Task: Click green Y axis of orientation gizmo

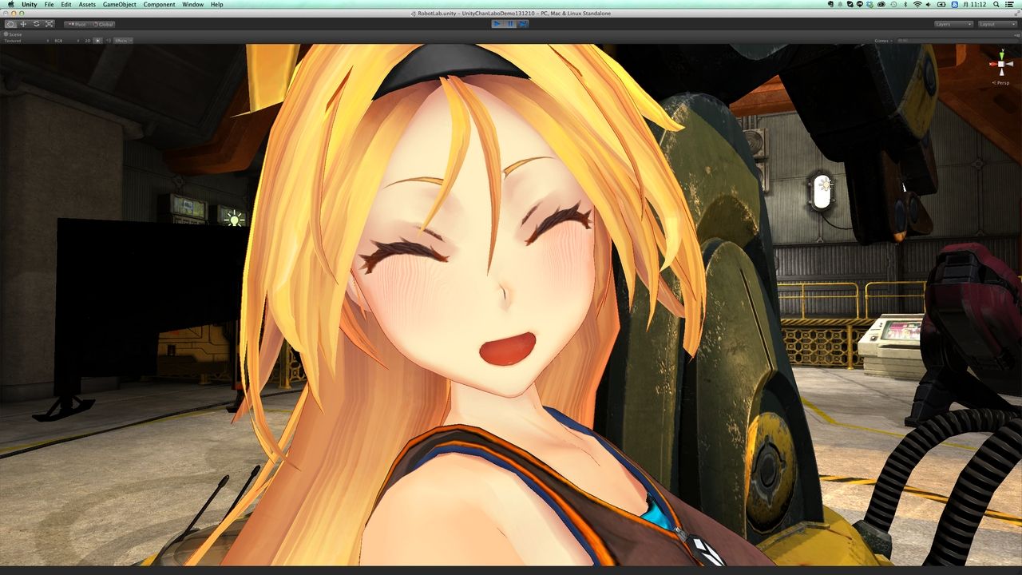Action: (1001, 54)
